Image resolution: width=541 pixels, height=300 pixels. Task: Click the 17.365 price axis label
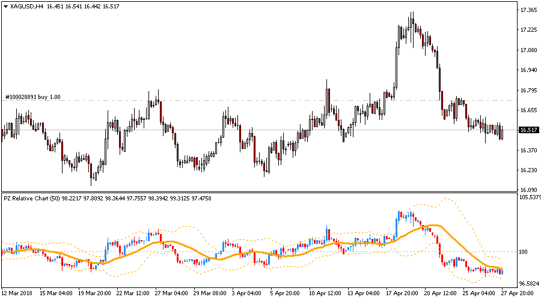point(528,10)
